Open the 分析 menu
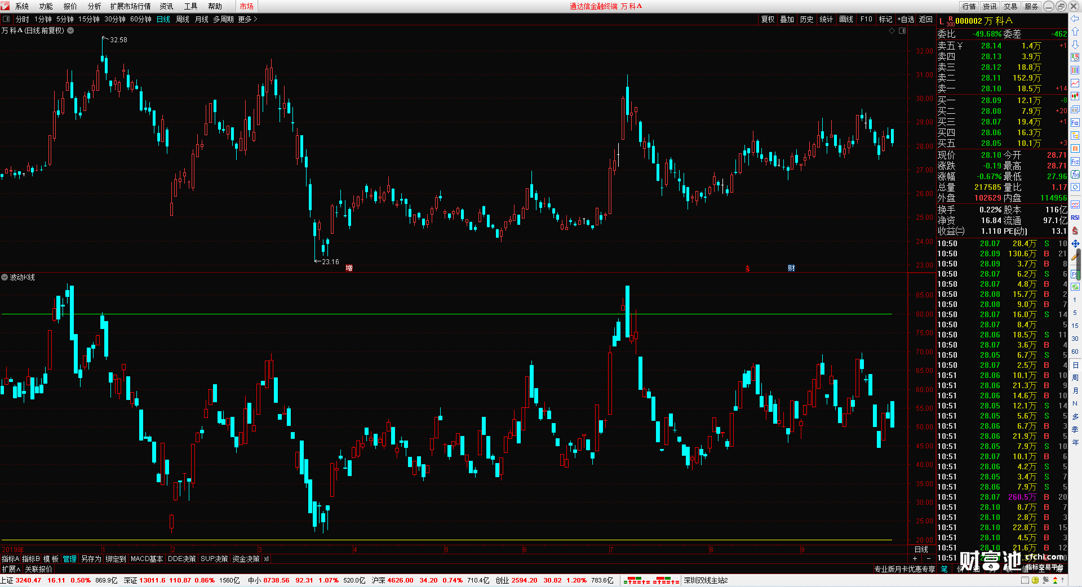 point(94,6)
